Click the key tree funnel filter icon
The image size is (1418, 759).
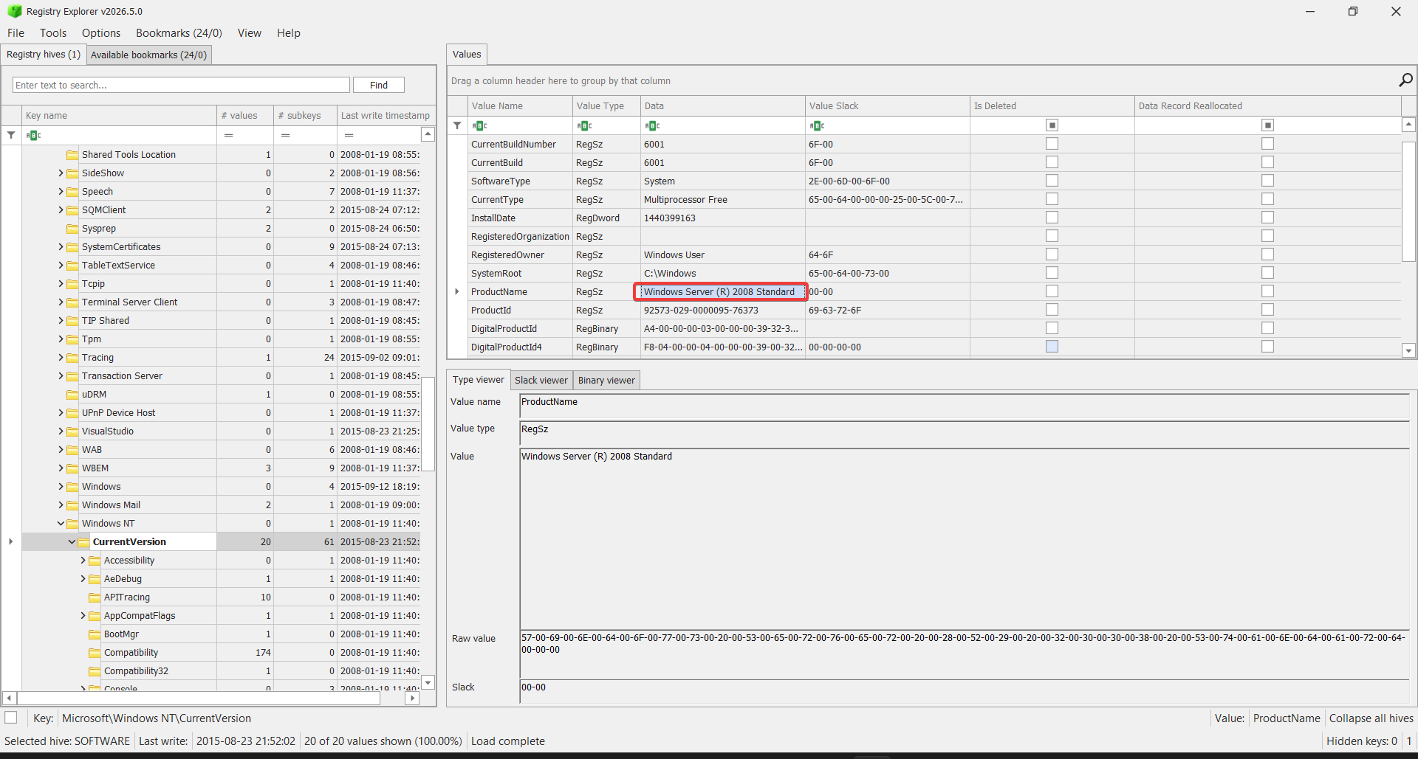coord(11,135)
